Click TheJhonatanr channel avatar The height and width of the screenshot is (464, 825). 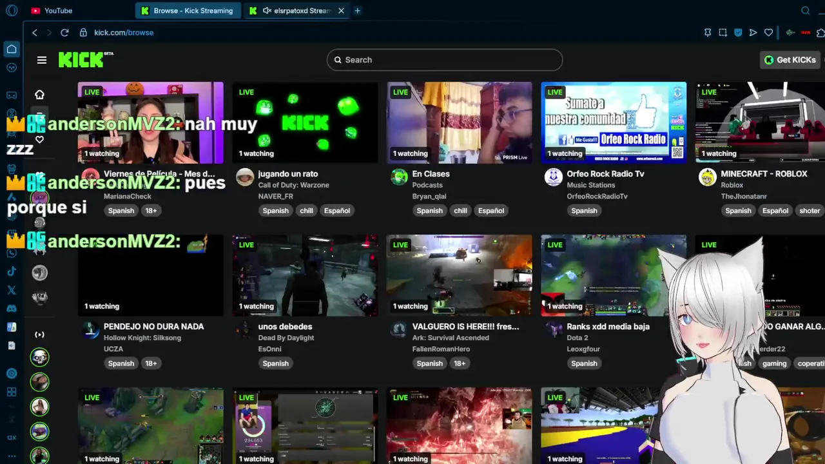coord(708,177)
